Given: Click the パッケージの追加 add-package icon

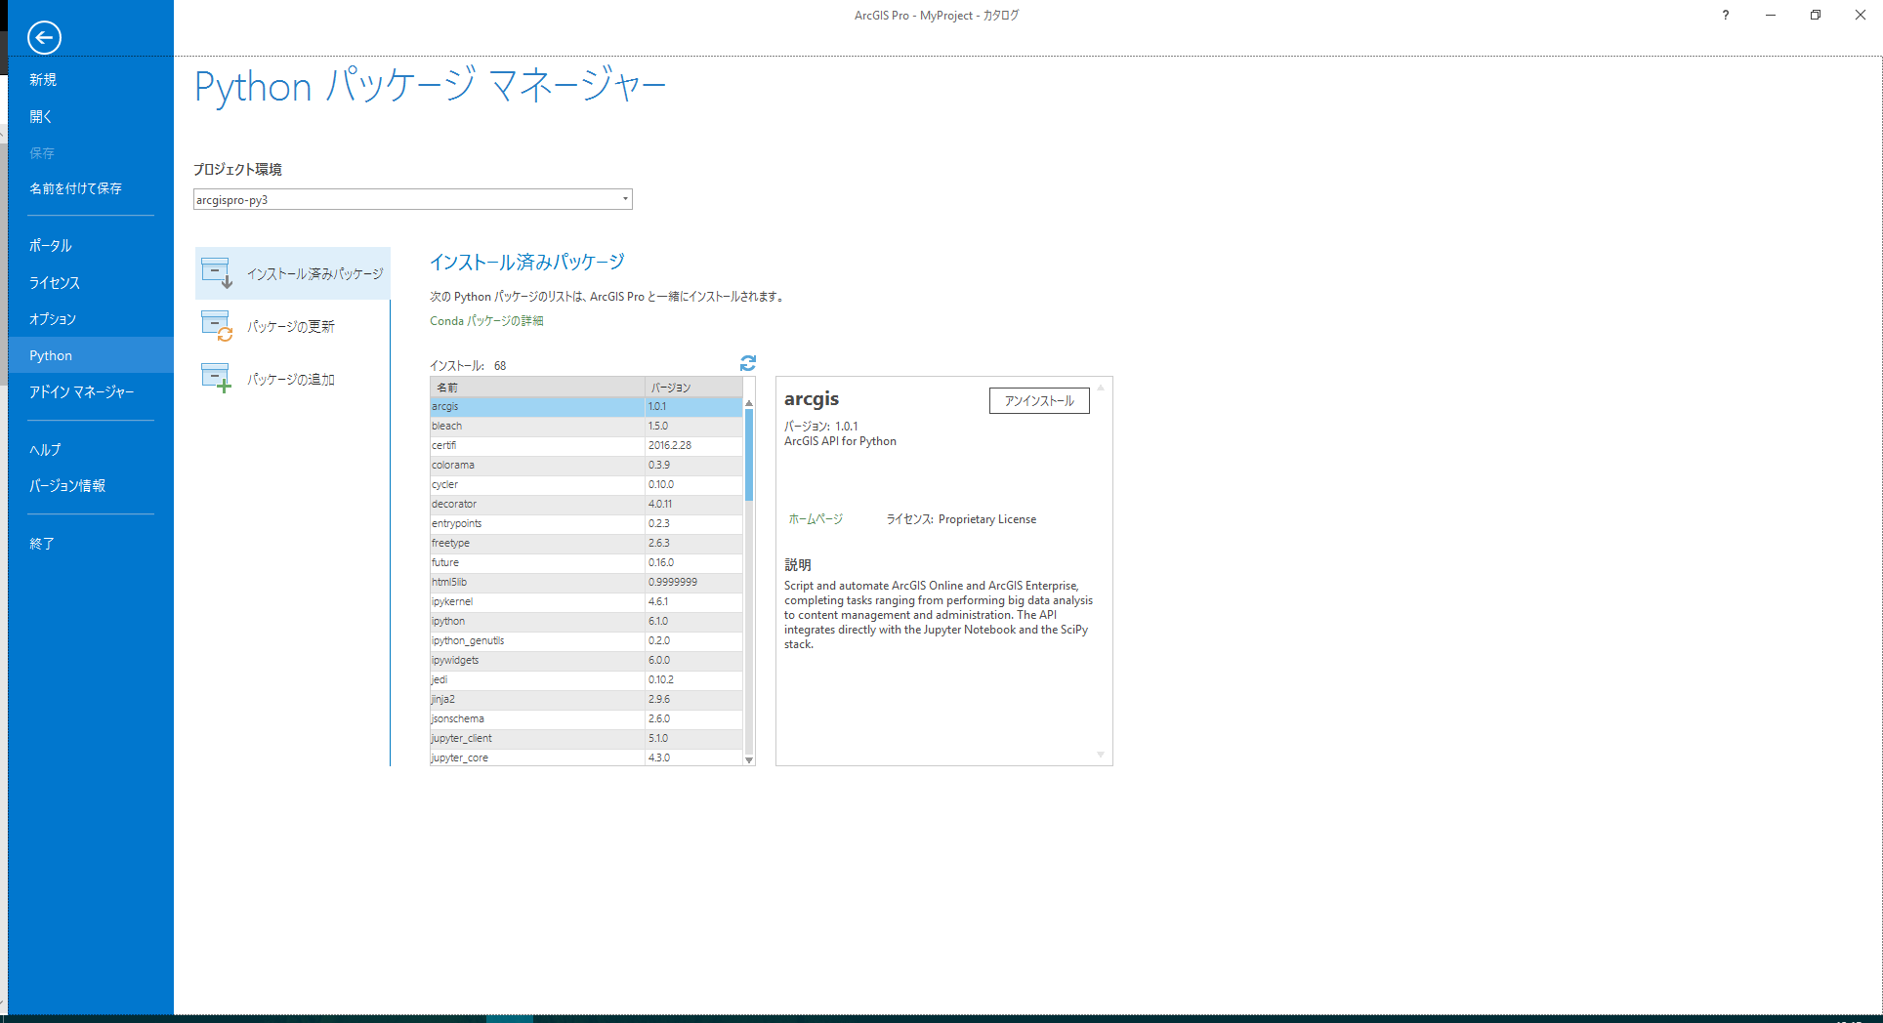Looking at the screenshot, I should [x=217, y=378].
